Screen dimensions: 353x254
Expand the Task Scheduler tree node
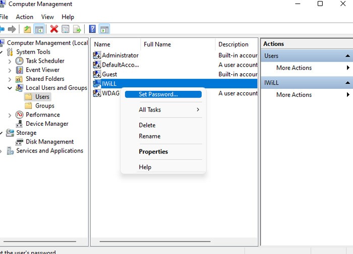pos(10,61)
